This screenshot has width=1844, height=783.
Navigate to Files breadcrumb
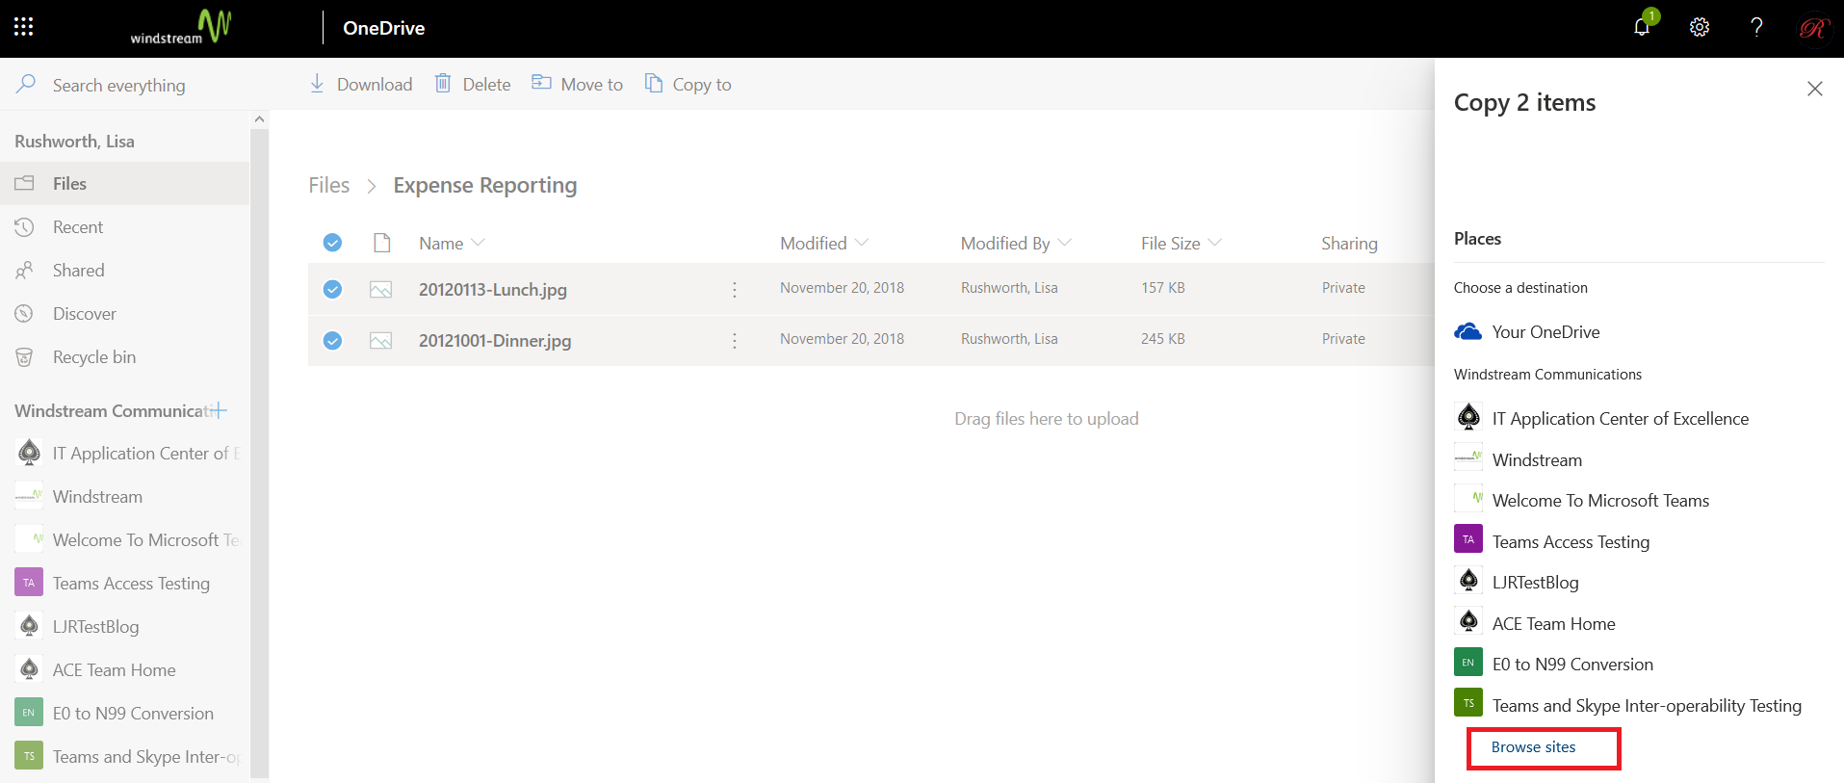pyautogui.click(x=328, y=185)
